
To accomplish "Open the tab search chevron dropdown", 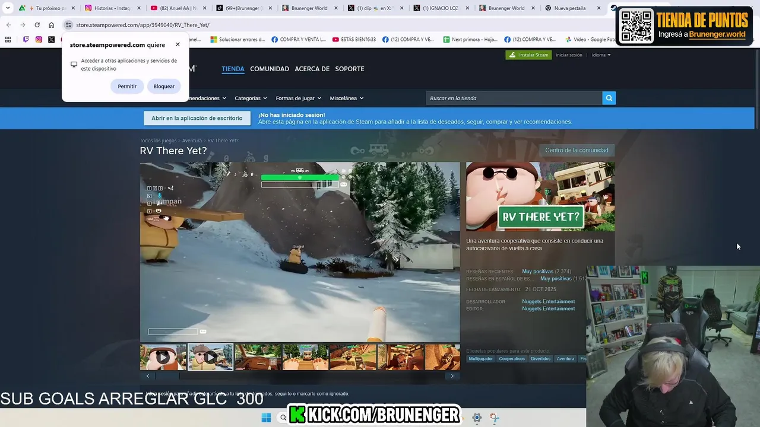I will (x=8, y=8).
